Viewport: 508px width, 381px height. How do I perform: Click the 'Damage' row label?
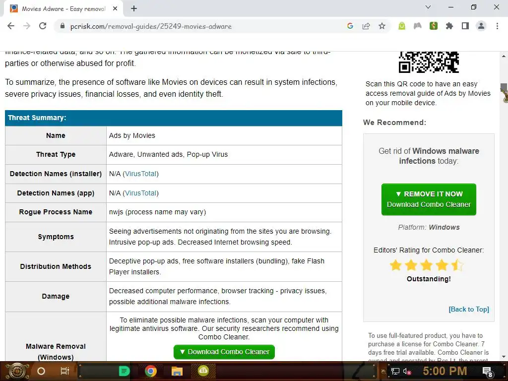(56, 296)
